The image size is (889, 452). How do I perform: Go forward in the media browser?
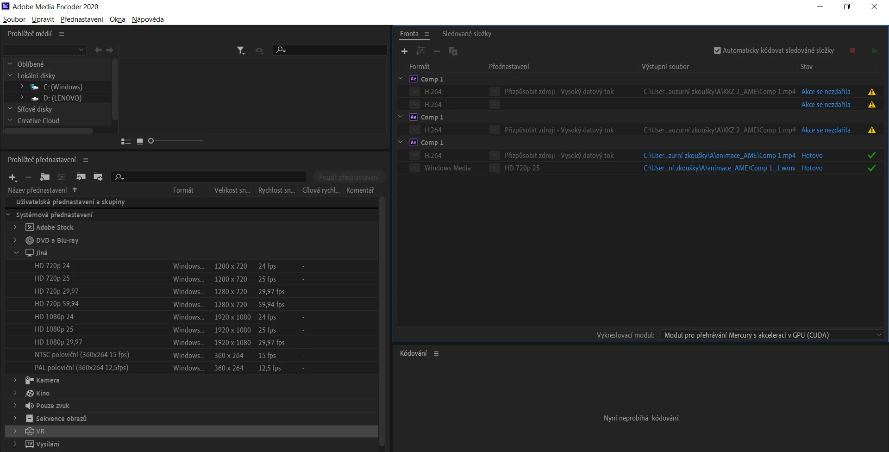[110, 50]
